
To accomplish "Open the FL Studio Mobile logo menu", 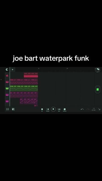I will point(7,70).
